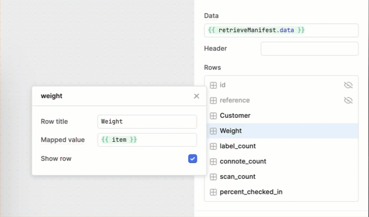Click the Data field with retrieveManifest.data
The image size is (369, 217).
tap(281, 31)
